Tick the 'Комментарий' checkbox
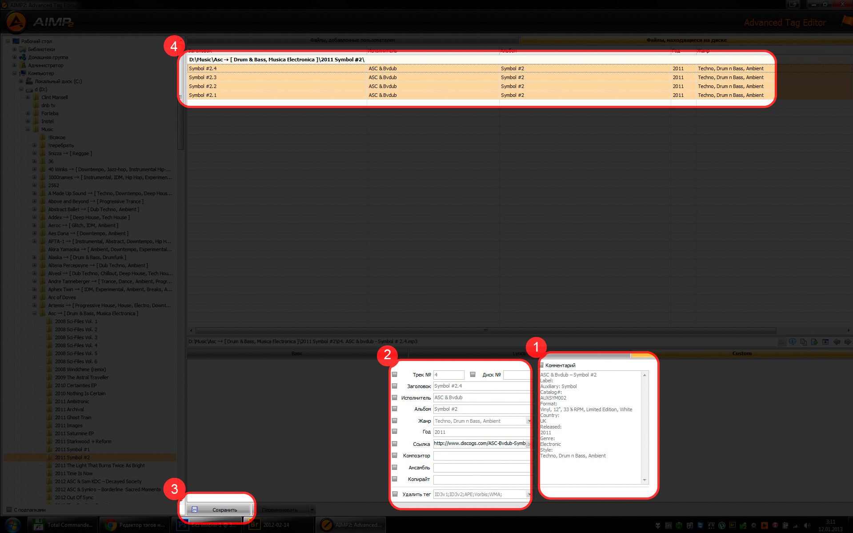Screen dimensions: 853x533 point(541,365)
